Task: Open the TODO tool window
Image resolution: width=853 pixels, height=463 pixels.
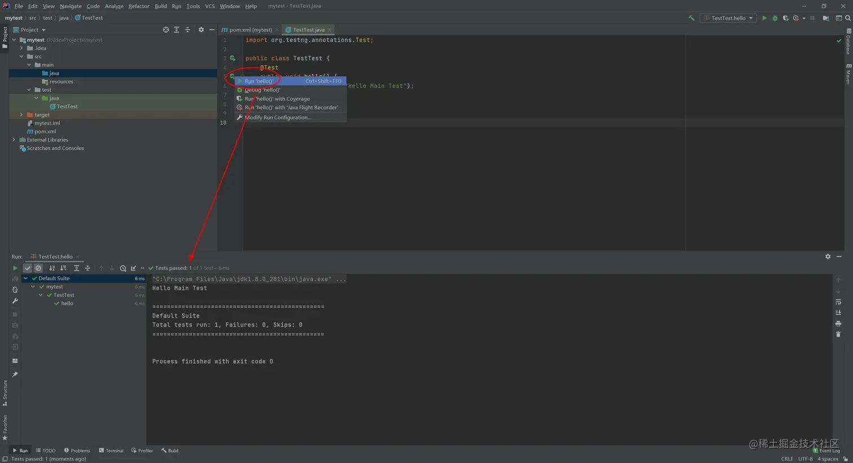Action: point(46,451)
